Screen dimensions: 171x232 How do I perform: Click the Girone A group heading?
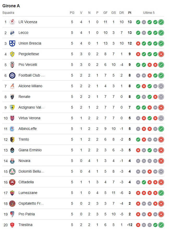point(11,6)
